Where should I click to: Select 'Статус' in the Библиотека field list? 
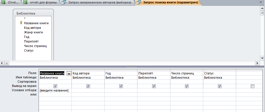tap(29, 50)
